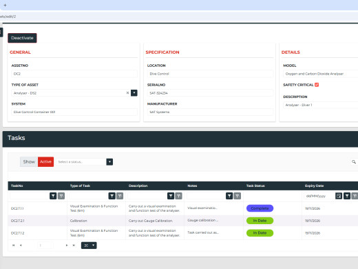Image resolution: width=358 pixels, height=269 pixels.
Task: Click the ASSETNO field containing DC2
Action: 74,74
